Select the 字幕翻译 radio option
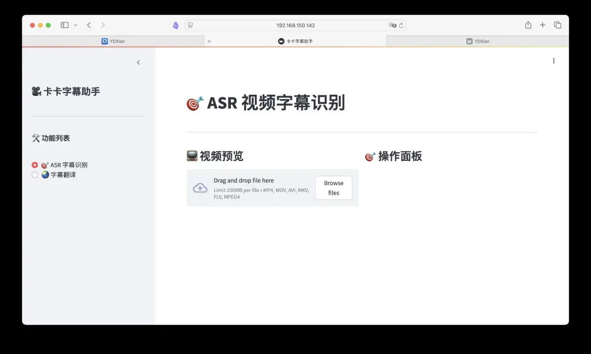The image size is (591, 354). coord(35,175)
